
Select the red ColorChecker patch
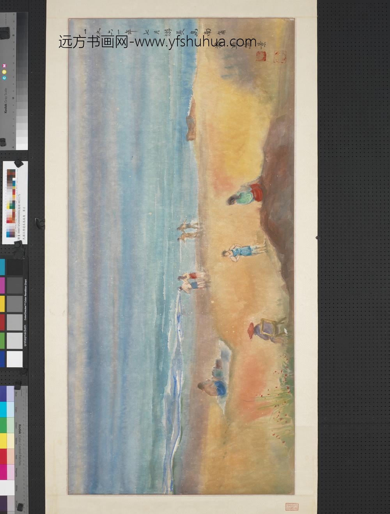tap(3, 322)
